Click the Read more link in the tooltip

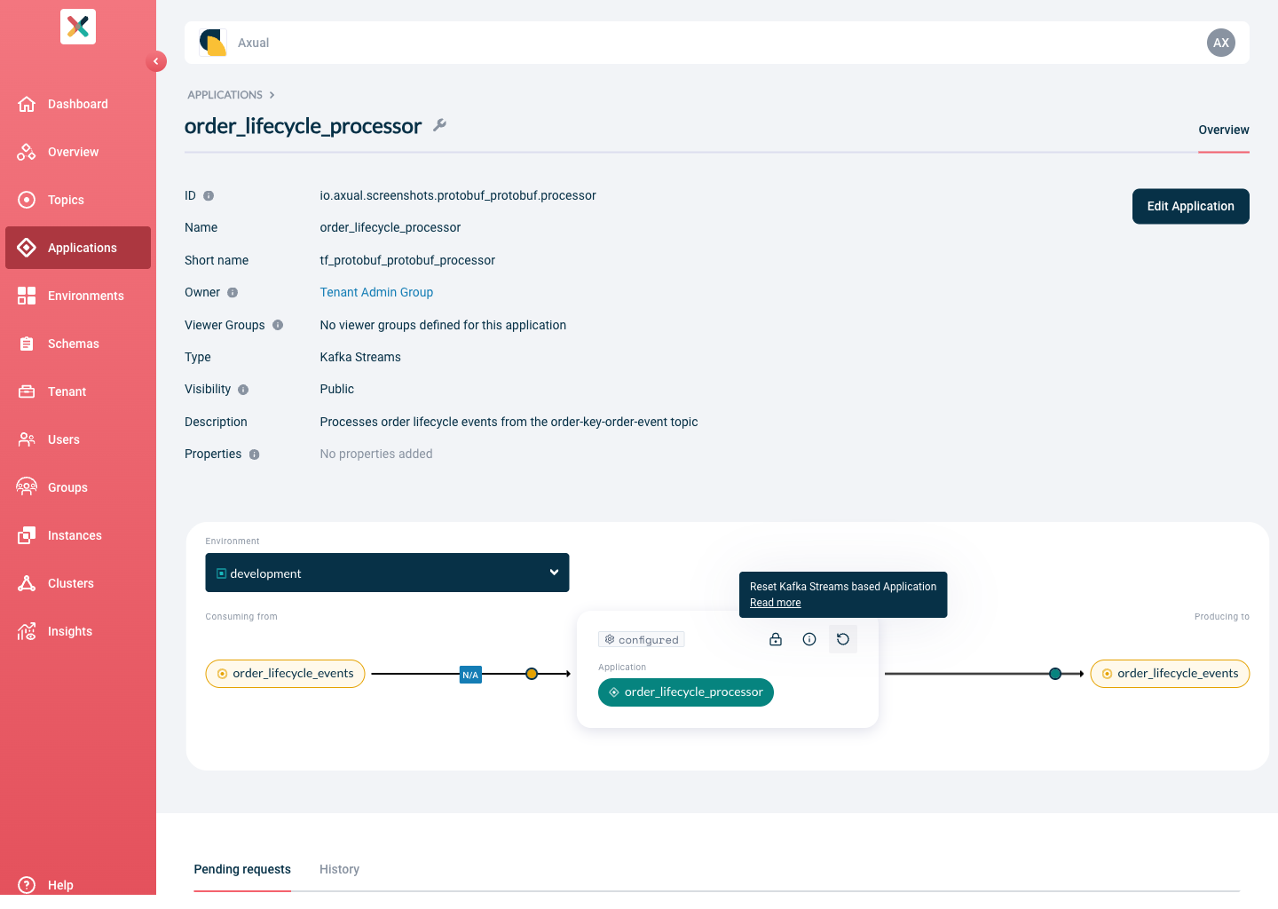click(x=776, y=603)
